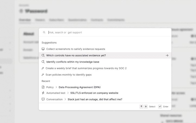This screenshot has height=123, width=196.
Task: Select Collect screenshots to satisfy evidence requests
Action: [x=105, y=49]
